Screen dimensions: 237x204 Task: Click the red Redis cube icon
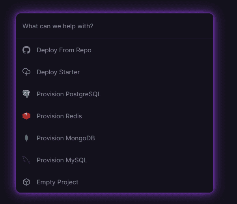point(26,116)
